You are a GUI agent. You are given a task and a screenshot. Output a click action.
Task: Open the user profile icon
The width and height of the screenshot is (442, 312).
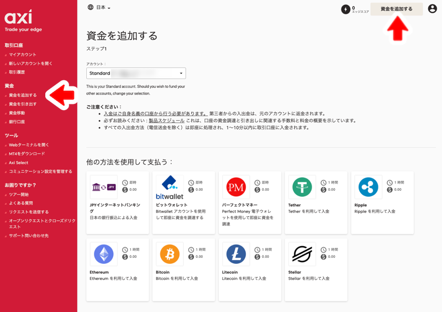click(x=432, y=9)
